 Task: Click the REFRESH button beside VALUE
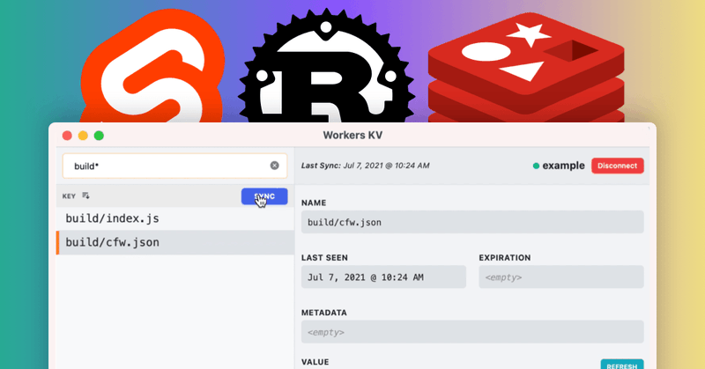coord(622,365)
